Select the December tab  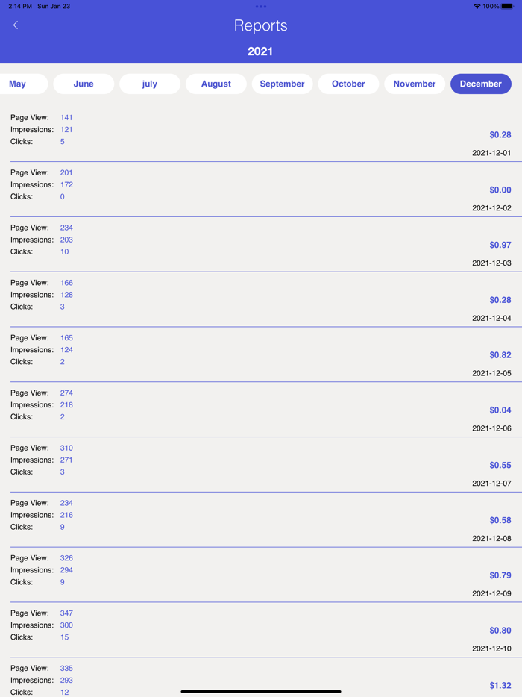(x=480, y=84)
